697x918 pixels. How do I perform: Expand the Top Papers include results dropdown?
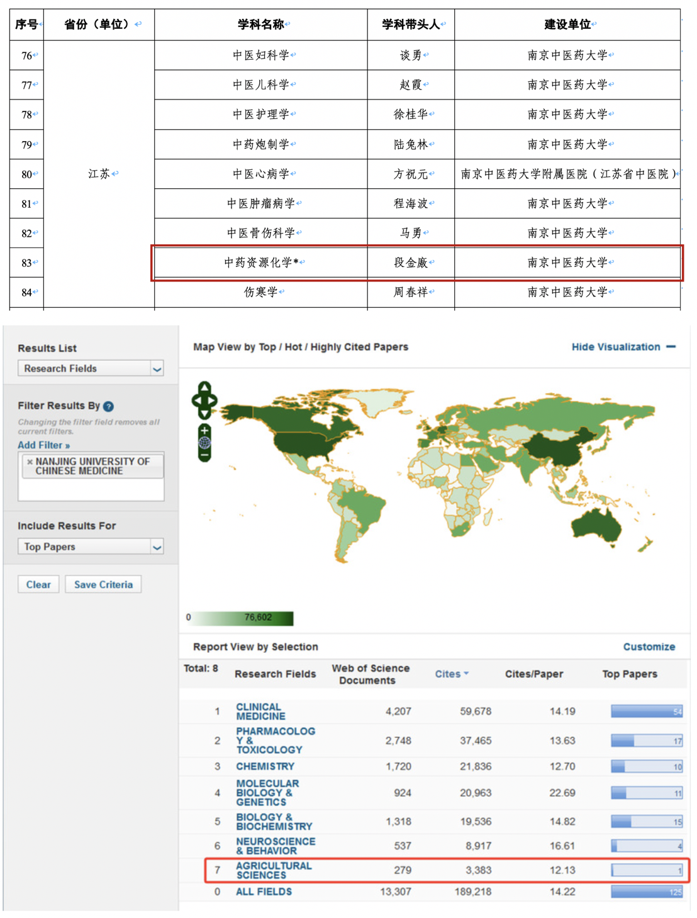coord(91,547)
